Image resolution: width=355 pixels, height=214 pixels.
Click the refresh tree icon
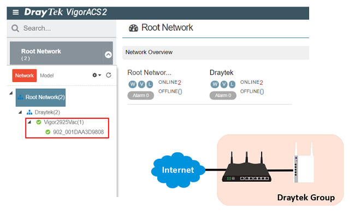point(109,75)
